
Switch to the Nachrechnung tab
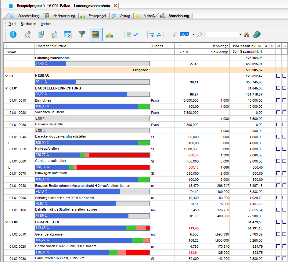[61, 16]
